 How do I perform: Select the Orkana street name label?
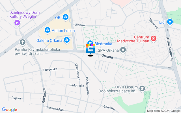click(107, 56)
